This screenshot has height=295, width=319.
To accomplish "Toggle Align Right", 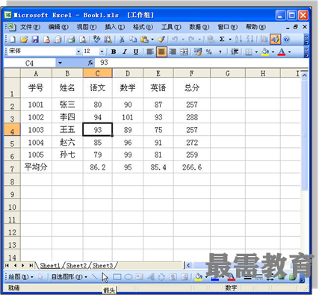I will click(173, 52).
